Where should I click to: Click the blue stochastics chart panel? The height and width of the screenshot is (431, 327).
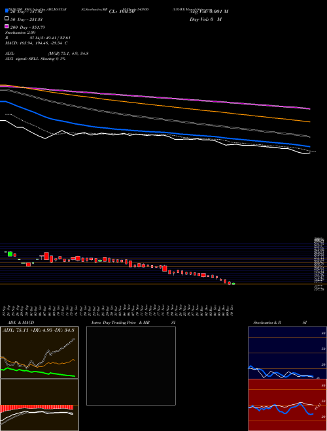pyautogui.click(x=287, y=353)
